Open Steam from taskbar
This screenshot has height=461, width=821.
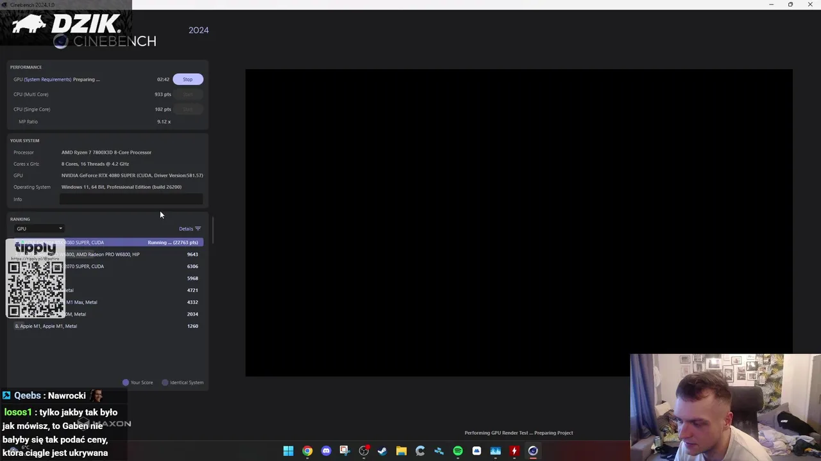[382, 451]
